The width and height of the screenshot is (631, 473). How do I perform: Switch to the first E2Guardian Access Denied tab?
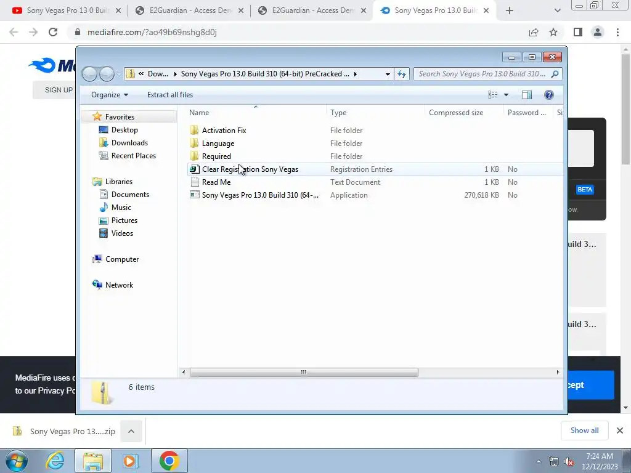pos(190,11)
